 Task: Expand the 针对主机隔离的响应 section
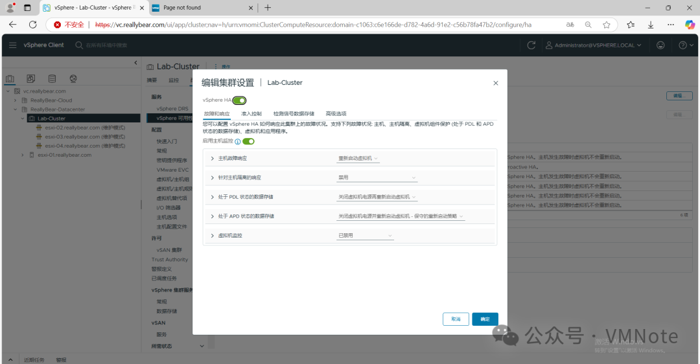(x=213, y=177)
